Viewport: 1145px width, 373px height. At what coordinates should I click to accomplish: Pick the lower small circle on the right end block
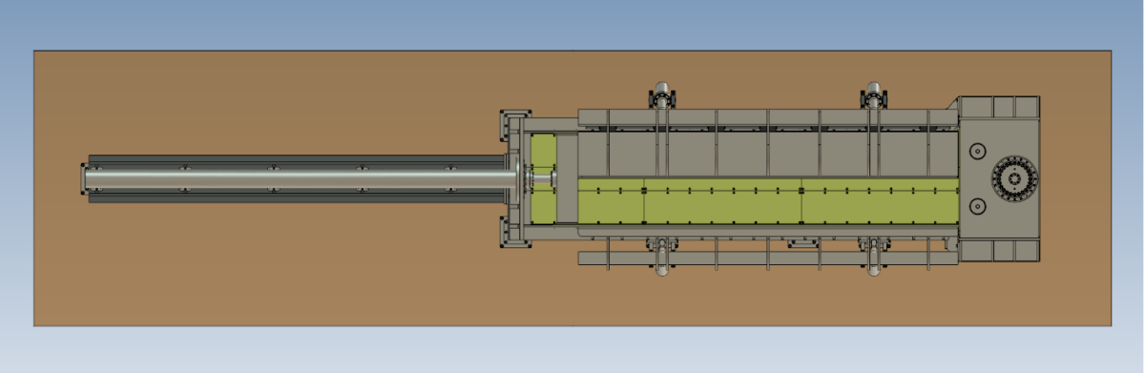[976, 206]
